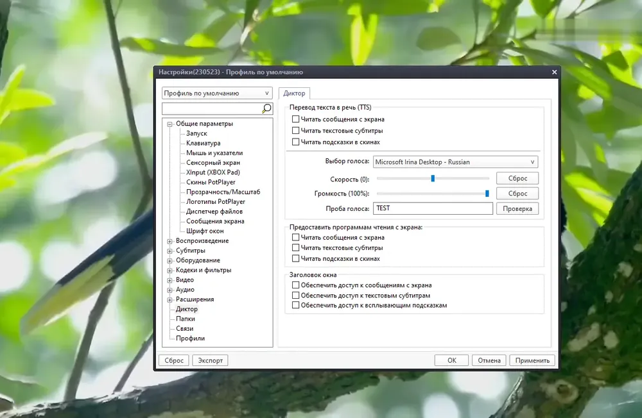The width and height of the screenshot is (642, 418).
Task: Tick Обеспечить доступ к текстовым субтитрам
Action: pyautogui.click(x=295, y=296)
